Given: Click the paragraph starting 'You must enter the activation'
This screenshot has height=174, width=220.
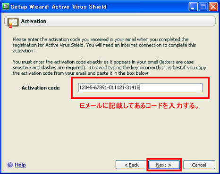Looking at the screenshot, I should [x=110, y=68].
